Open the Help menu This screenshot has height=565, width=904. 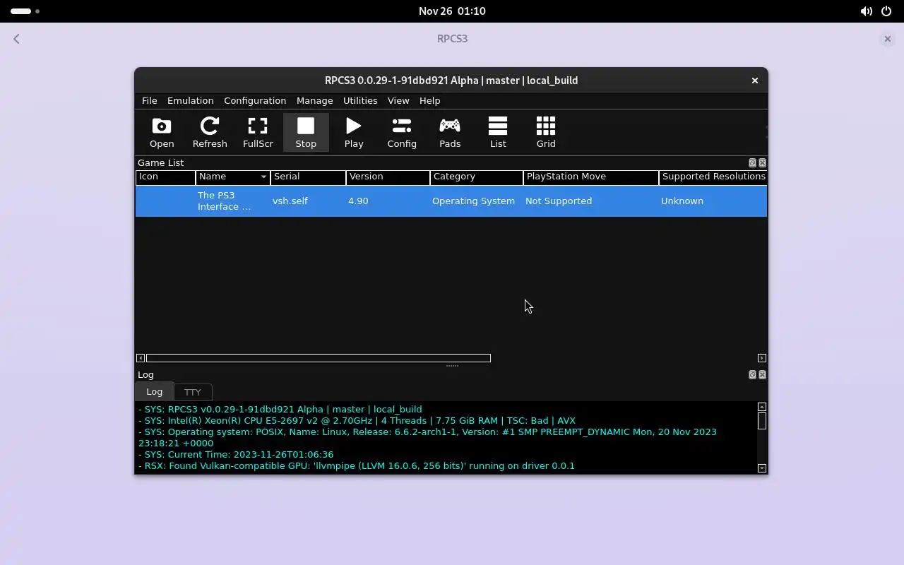(x=429, y=100)
